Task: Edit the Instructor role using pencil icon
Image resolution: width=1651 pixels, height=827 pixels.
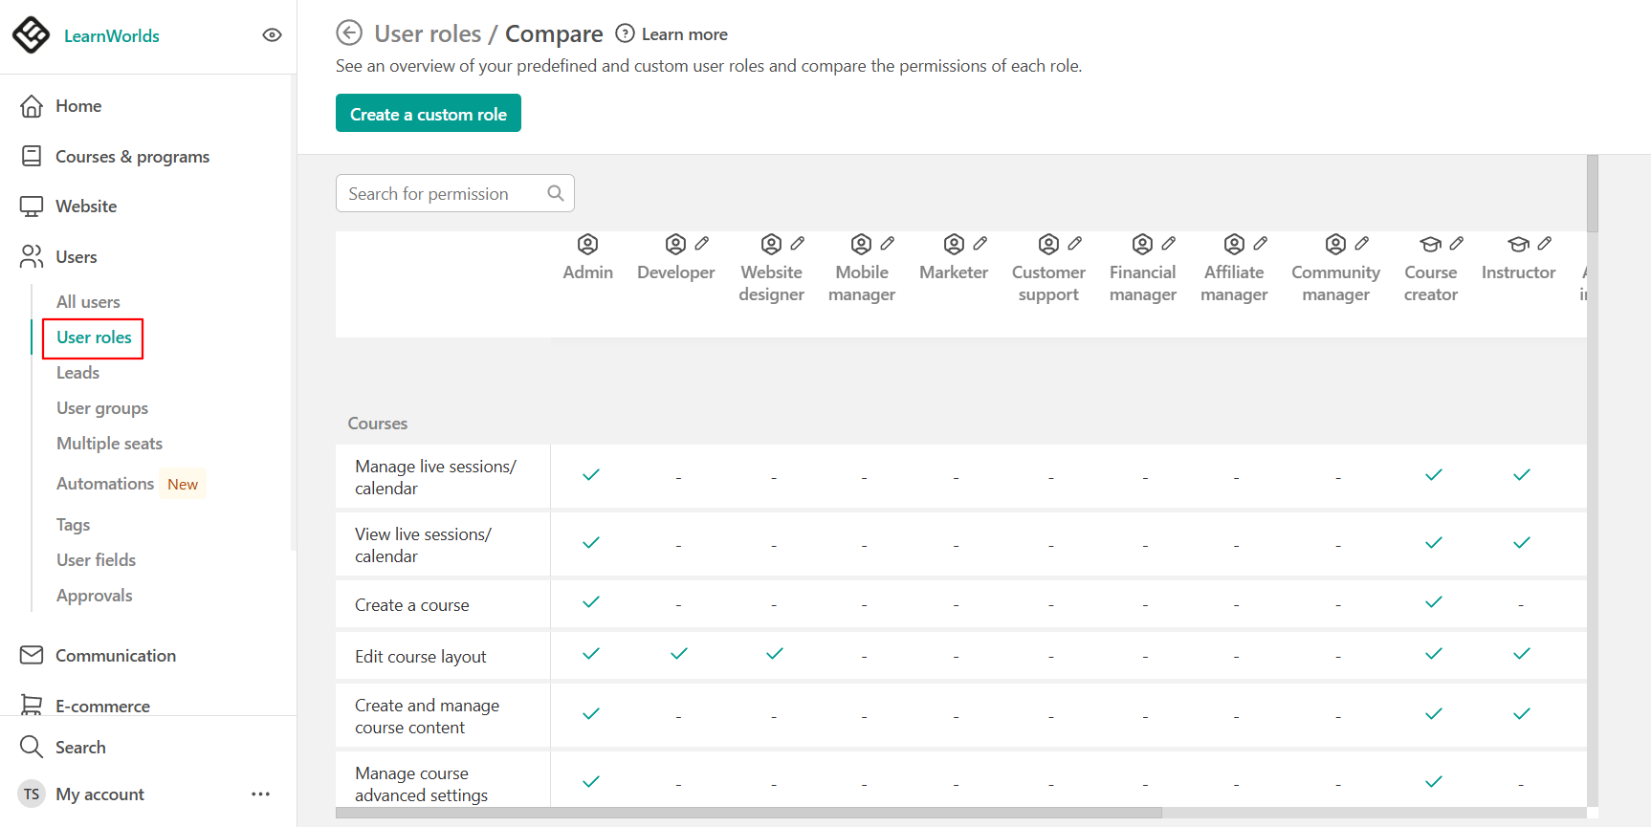Action: pyautogui.click(x=1545, y=244)
